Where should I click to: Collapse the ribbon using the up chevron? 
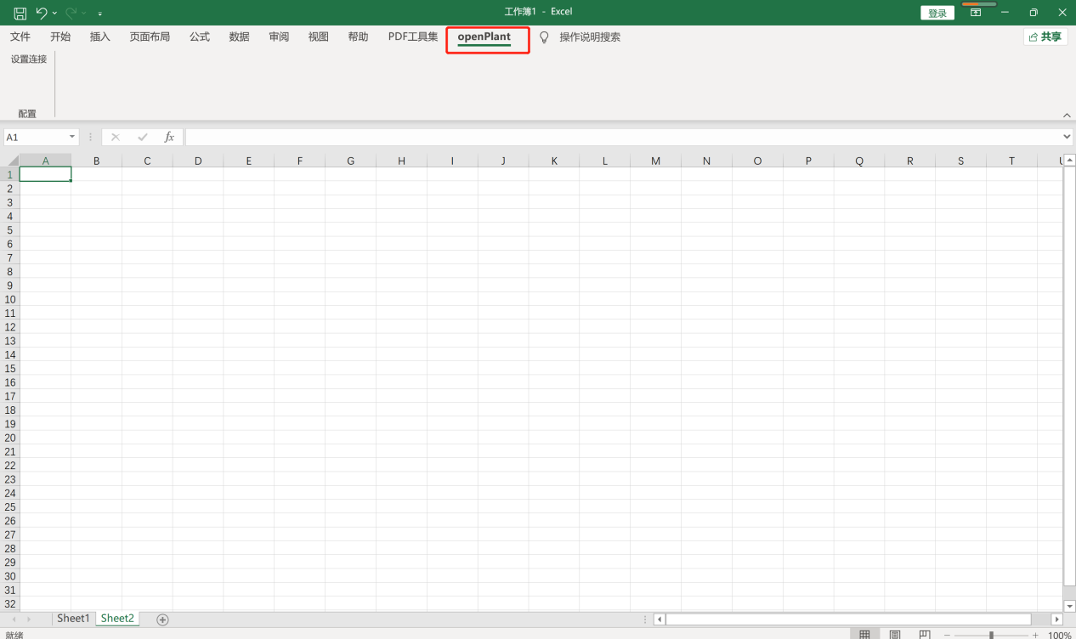click(1067, 115)
